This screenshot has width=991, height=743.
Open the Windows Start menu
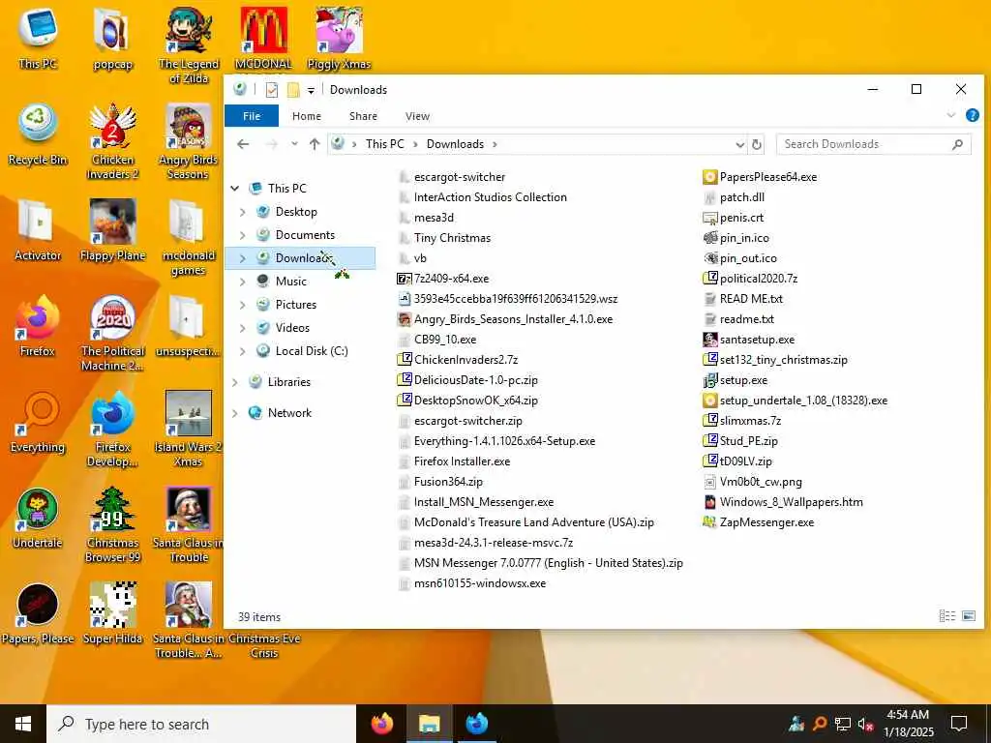[23, 724]
